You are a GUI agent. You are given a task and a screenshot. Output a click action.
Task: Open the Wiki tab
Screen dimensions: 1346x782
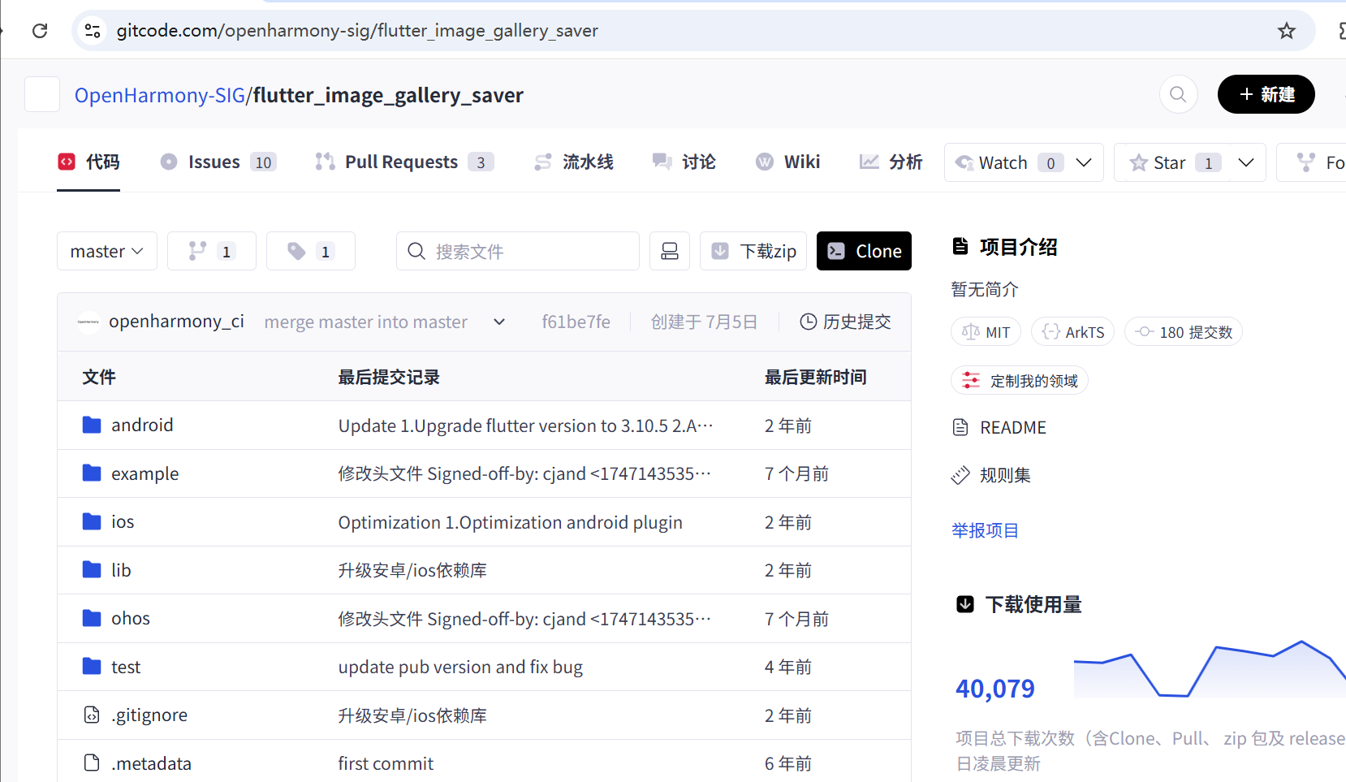[x=800, y=161]
